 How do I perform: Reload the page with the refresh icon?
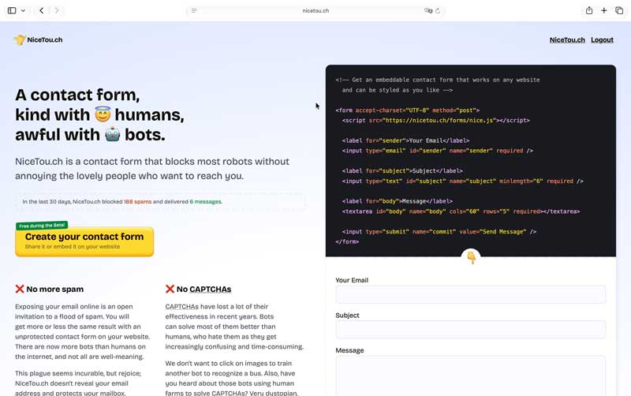point(438,10)
